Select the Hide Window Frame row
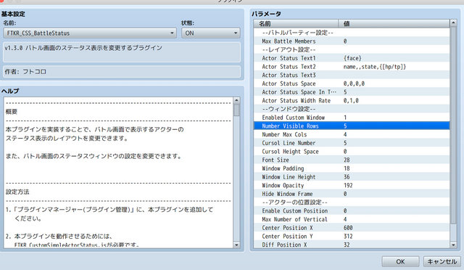464x270 pixels. coord(352,194)
